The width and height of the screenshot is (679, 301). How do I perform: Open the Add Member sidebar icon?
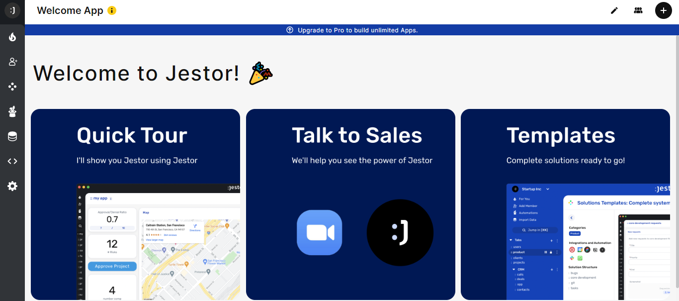(x=12, y=62)
